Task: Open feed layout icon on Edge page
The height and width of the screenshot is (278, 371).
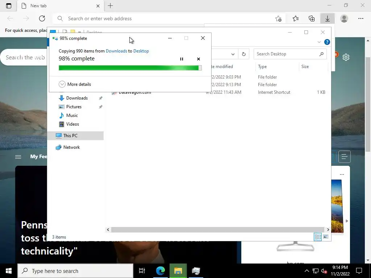Action: pos(344,157)
